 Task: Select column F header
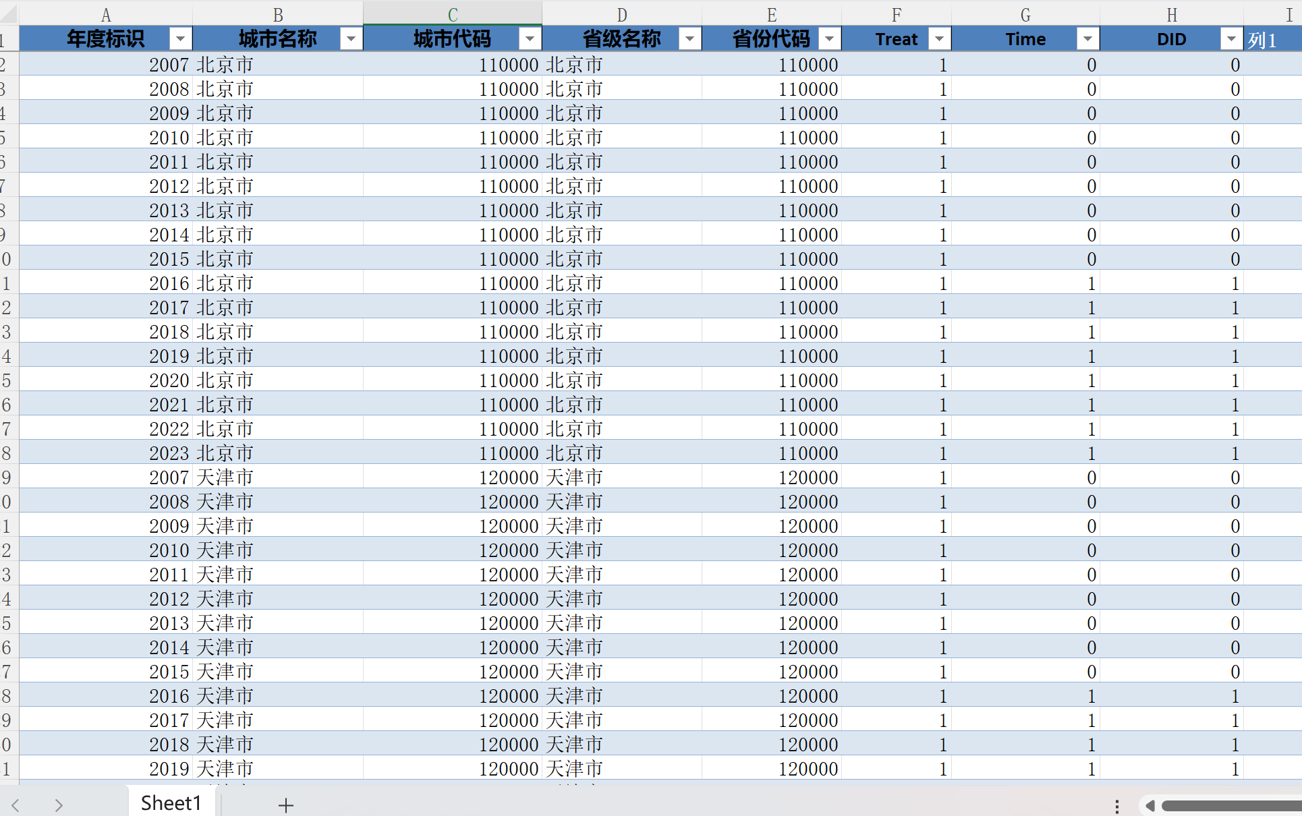pos(896,15)
